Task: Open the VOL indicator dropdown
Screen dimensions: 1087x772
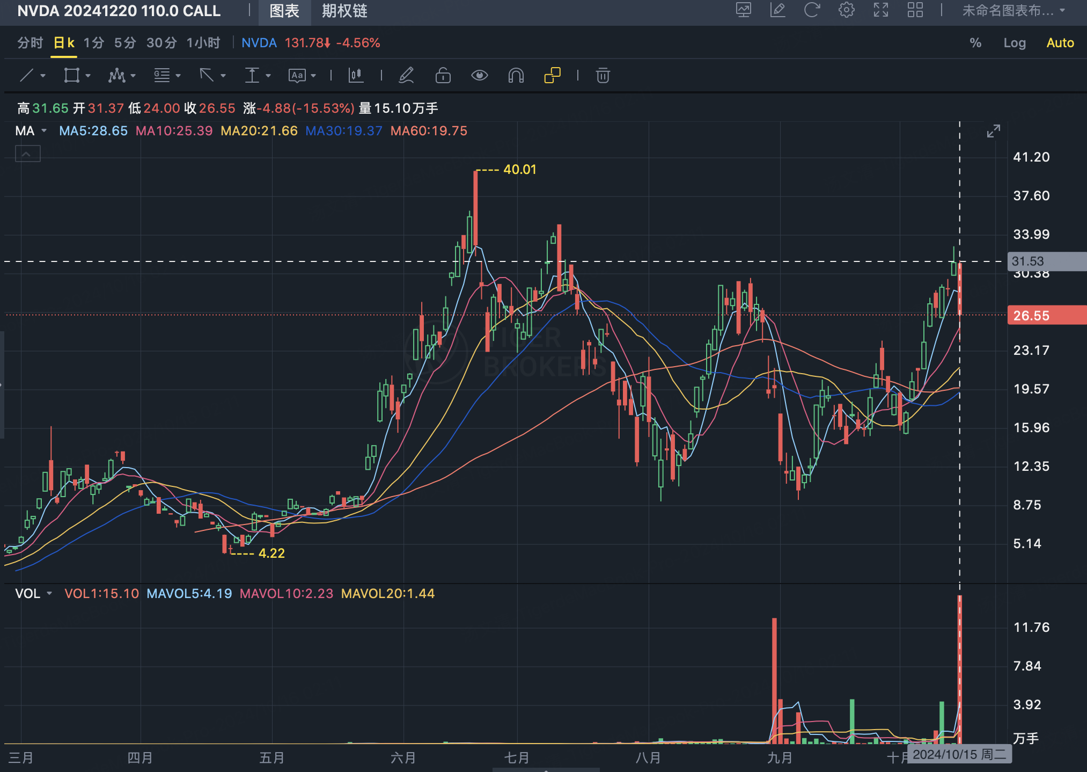Action: 49,594
